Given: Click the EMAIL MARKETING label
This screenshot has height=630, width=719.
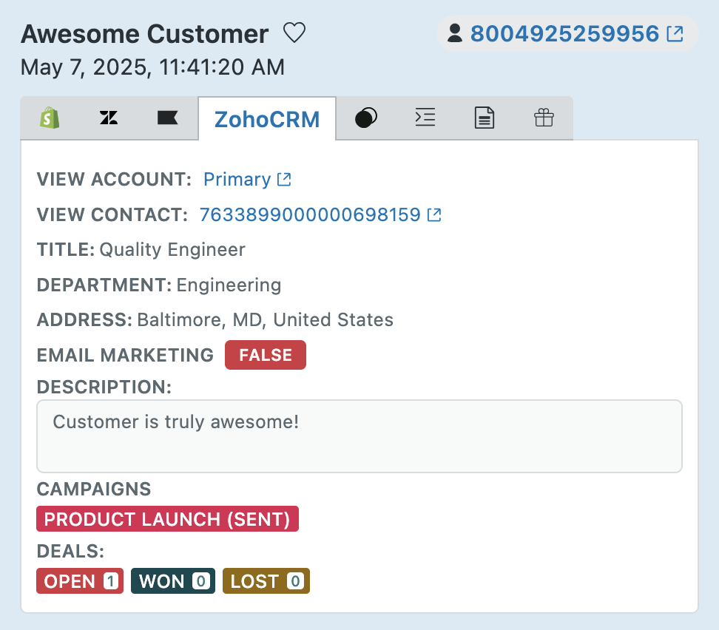Looking at the screenshot, I should click(x=125, y=356).
